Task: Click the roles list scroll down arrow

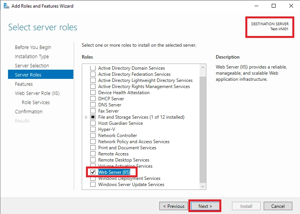Action: click(x=203, y=186)
